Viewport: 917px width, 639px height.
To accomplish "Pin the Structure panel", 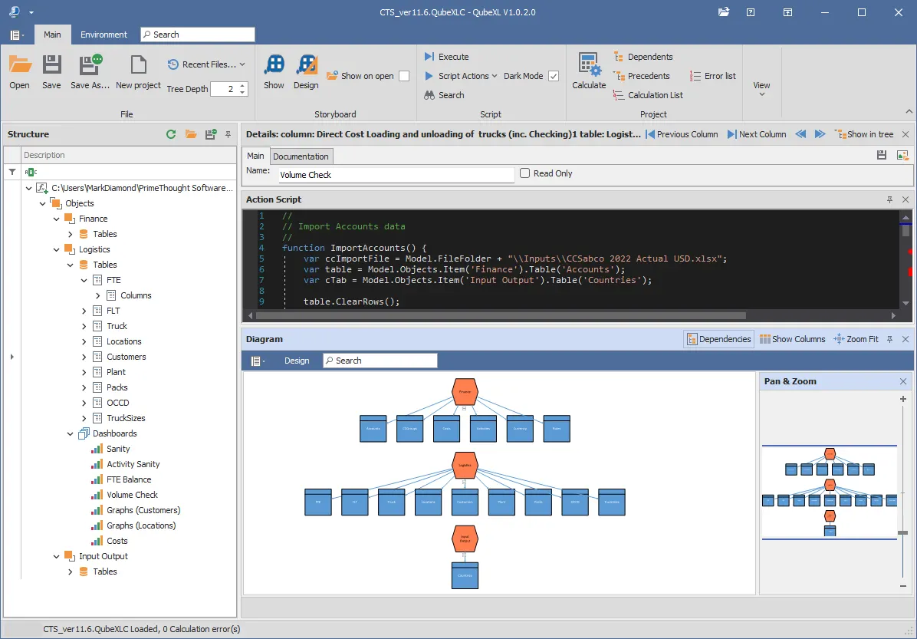I will coord(228,134).
